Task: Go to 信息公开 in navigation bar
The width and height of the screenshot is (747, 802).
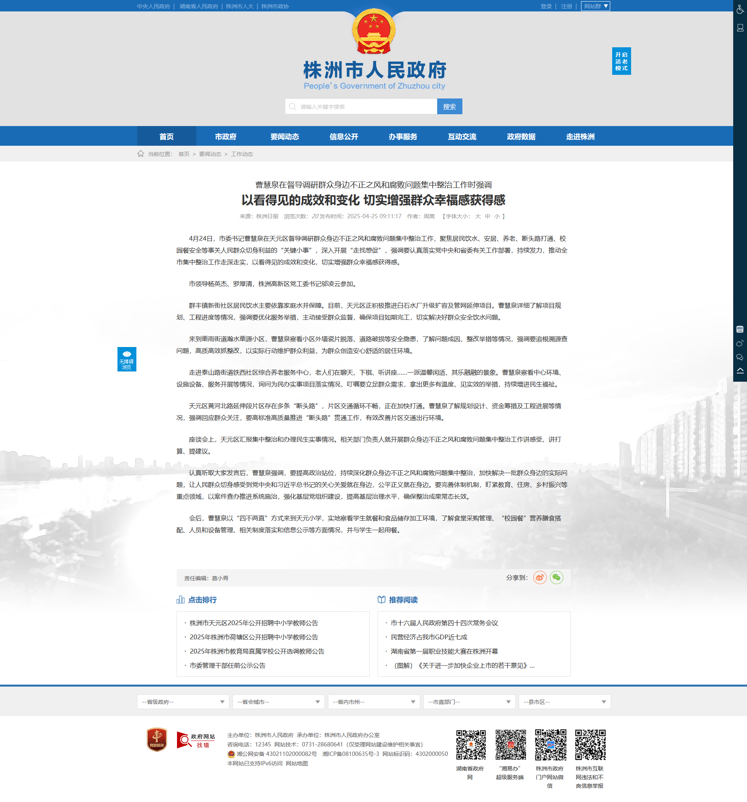Action: (x=344, y=137)
